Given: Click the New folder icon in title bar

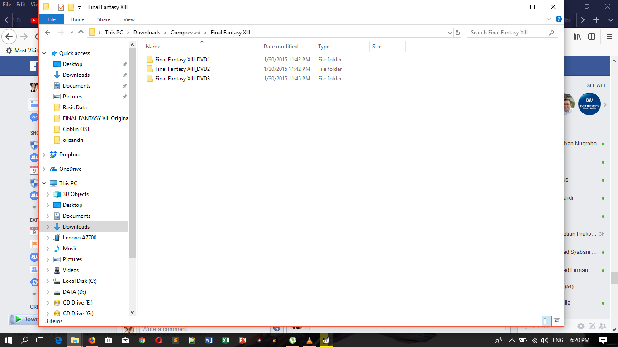Looking at the screenshot, I should click(71, 7).
